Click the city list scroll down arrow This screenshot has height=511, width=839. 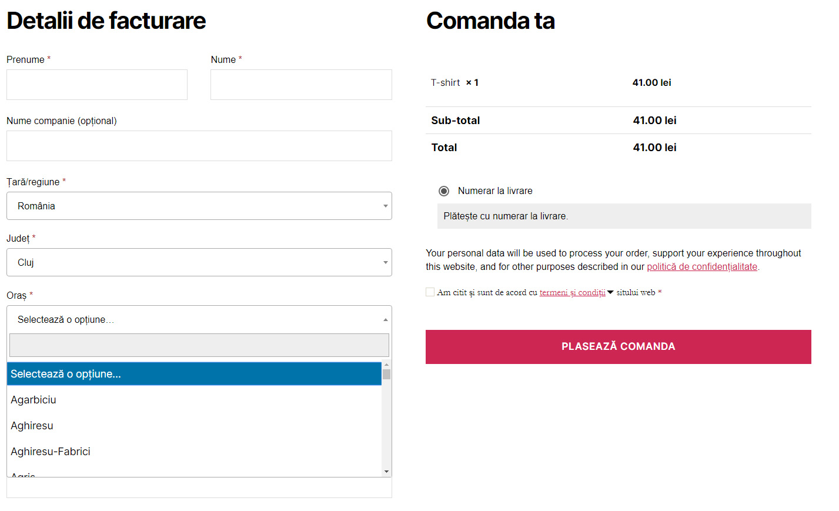(386, 472)
